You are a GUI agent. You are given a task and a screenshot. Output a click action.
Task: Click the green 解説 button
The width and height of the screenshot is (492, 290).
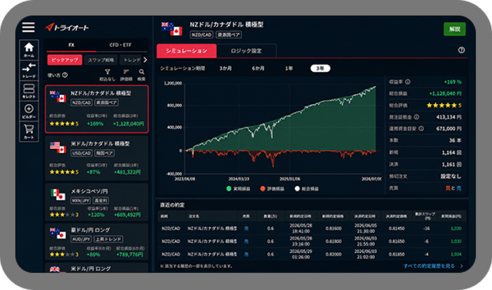(455, 29)
